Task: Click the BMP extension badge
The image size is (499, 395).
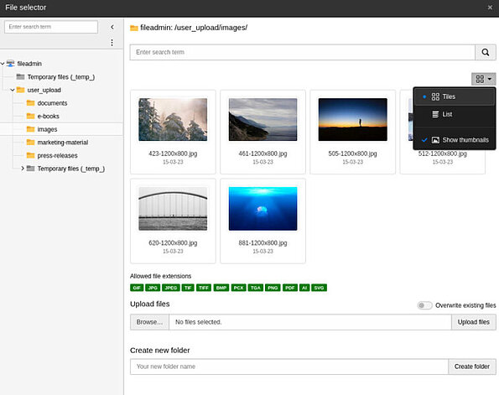Action: coord(221,288)
